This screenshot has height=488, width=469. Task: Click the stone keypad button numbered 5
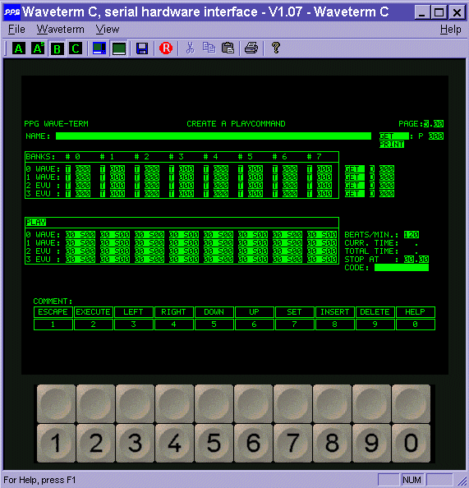[214, 443]
